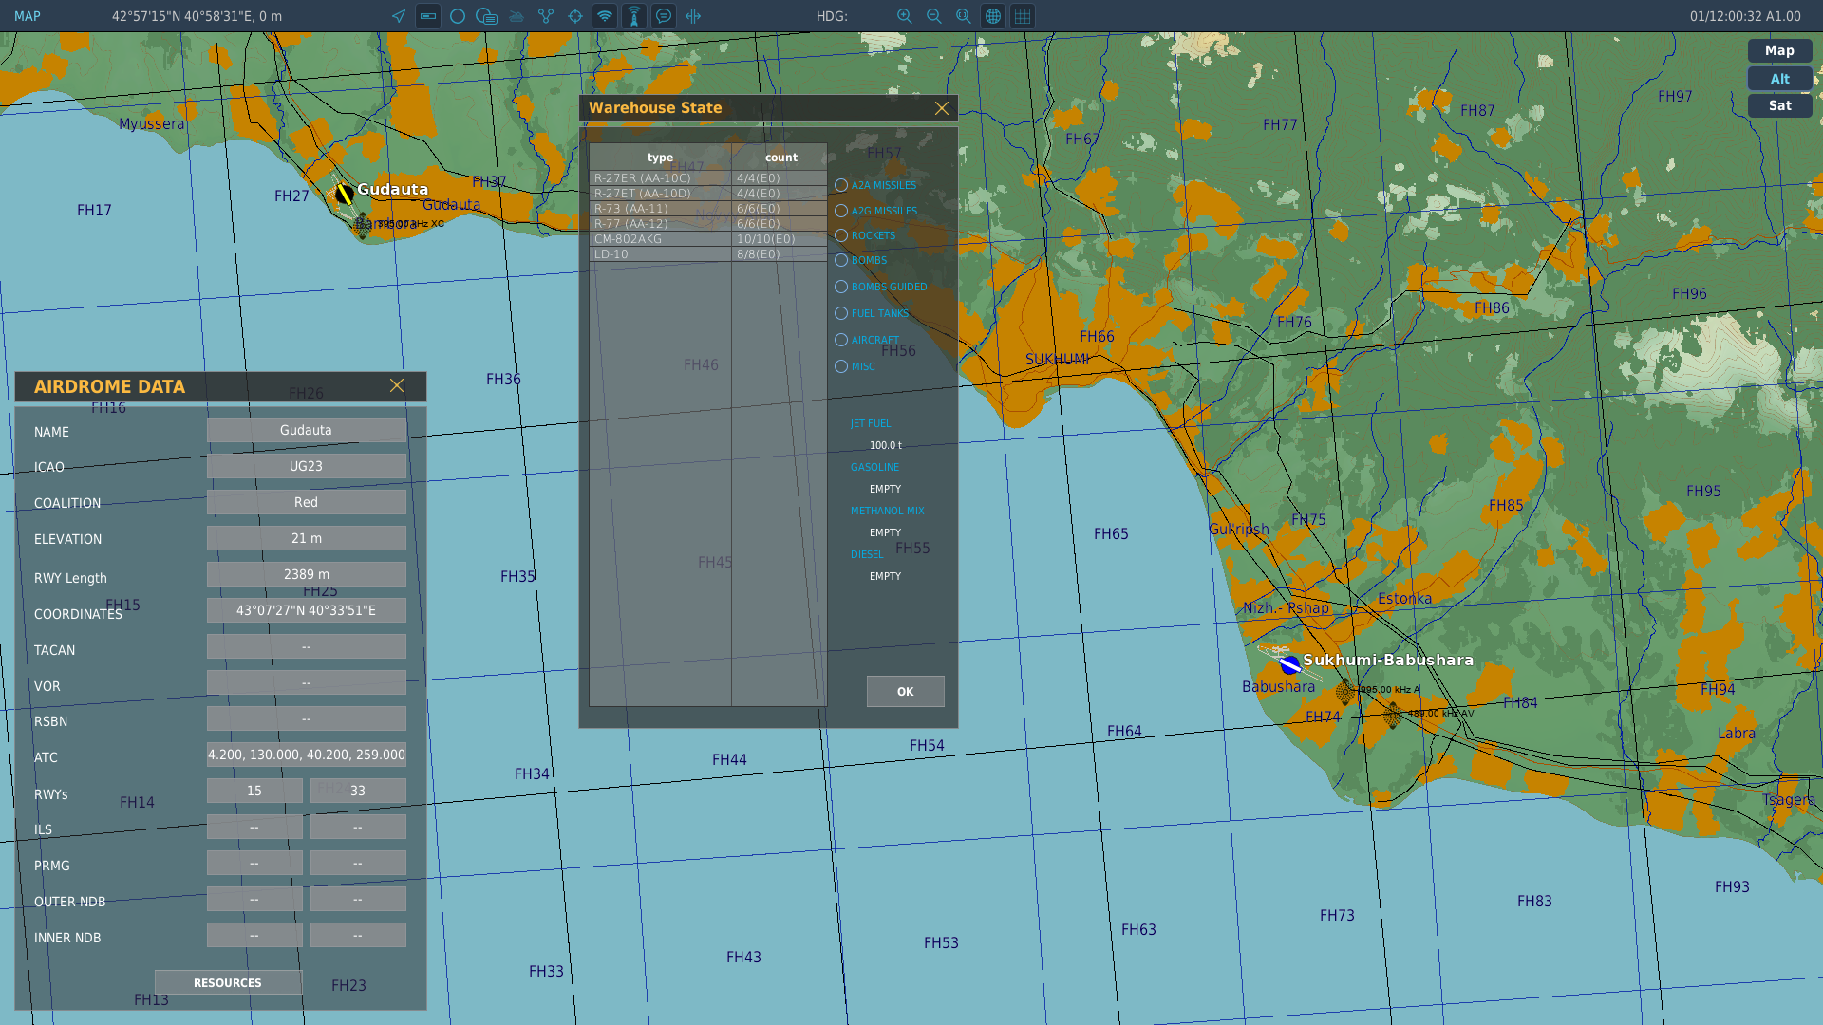Click the HDG heading readout
This screenshot has width=1823, height=1025.
click(x=832, y=16)
